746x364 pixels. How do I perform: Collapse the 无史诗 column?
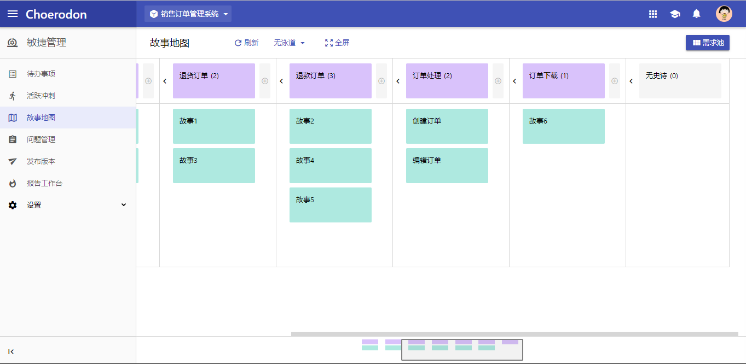click(x=631, y=81)
